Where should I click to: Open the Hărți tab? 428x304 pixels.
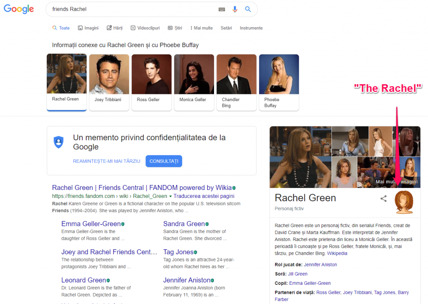(115, 28)
